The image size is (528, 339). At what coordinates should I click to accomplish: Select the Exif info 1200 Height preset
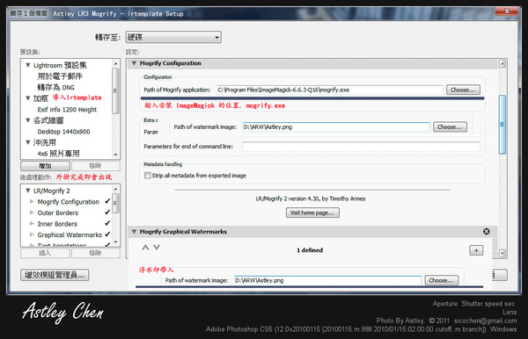coord(67,110)
